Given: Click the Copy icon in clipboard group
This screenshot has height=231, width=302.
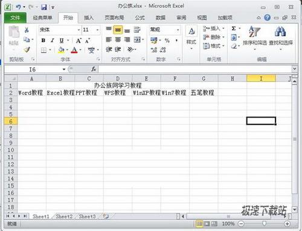Looking at the screenshot, I should point(27,40).
